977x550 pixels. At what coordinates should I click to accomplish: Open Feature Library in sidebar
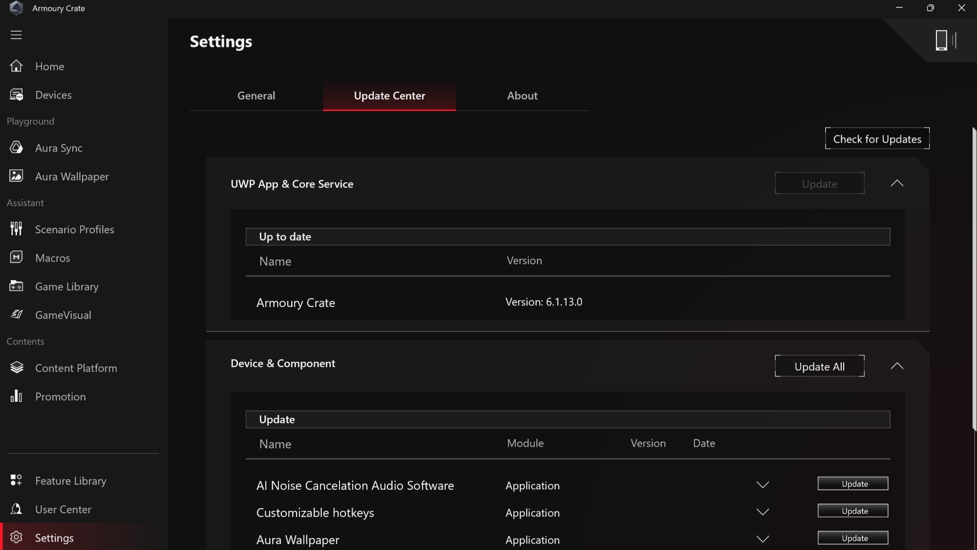70,481
